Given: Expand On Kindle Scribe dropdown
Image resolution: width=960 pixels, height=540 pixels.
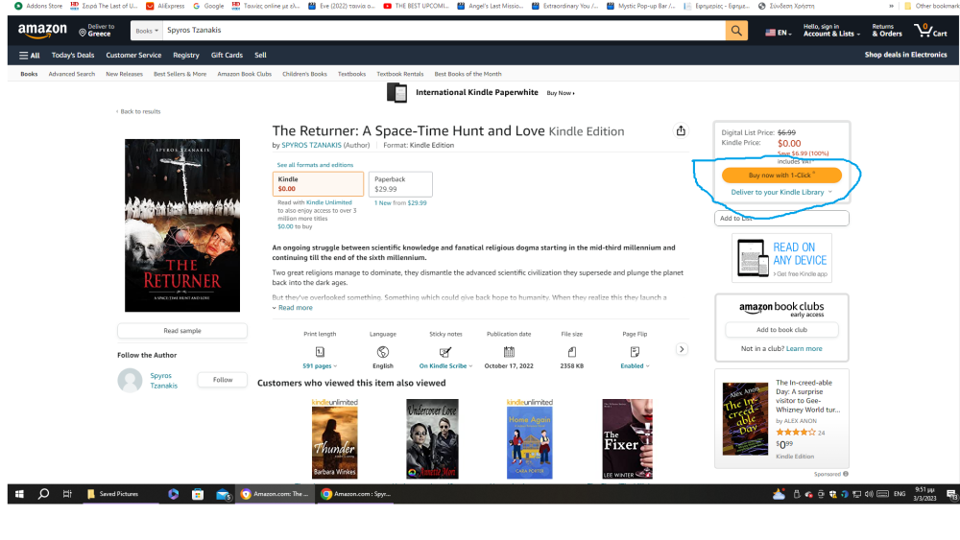Looking at the screenshot, I should [445, 365].
